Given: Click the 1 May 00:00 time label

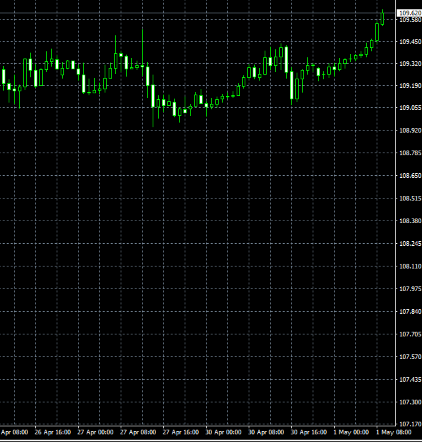Looking at the screenshot, I should point(351,432).
